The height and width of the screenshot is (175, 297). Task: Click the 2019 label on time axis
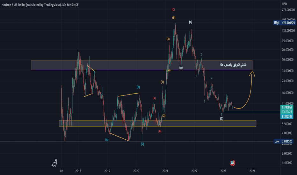point(107,171)
